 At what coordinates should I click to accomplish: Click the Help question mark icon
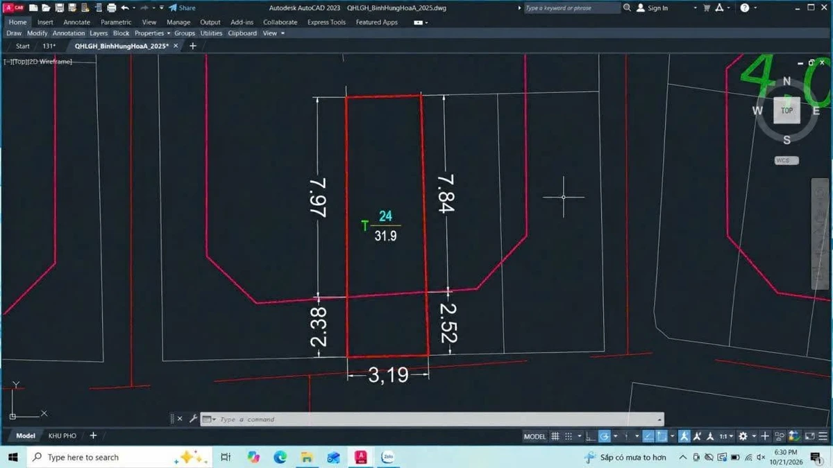[x=745, y=8]
